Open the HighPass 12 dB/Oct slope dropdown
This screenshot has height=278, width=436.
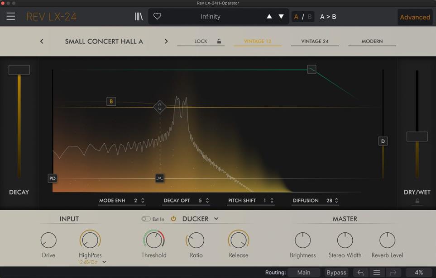pyautogui.click(x=104, y=262)
